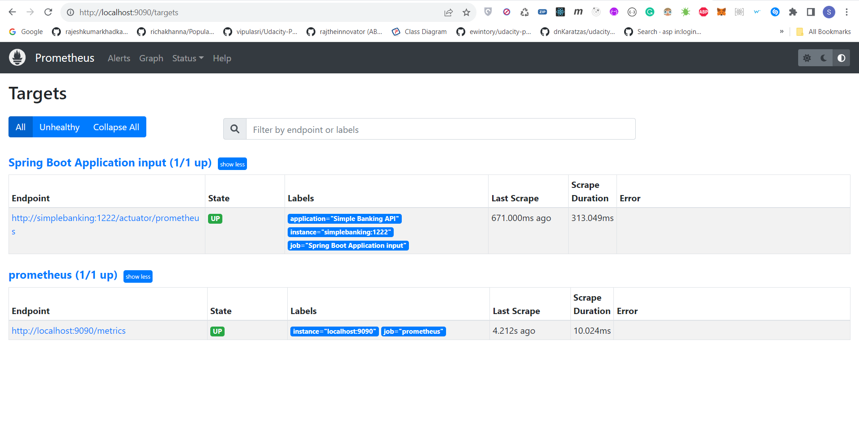The image size is (859, 442).
Task: Select the All targets filter
Action: click(21, 127)
